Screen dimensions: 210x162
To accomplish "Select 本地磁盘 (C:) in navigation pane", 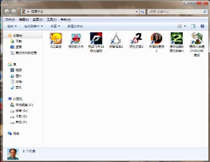I will tap(22, 105).
